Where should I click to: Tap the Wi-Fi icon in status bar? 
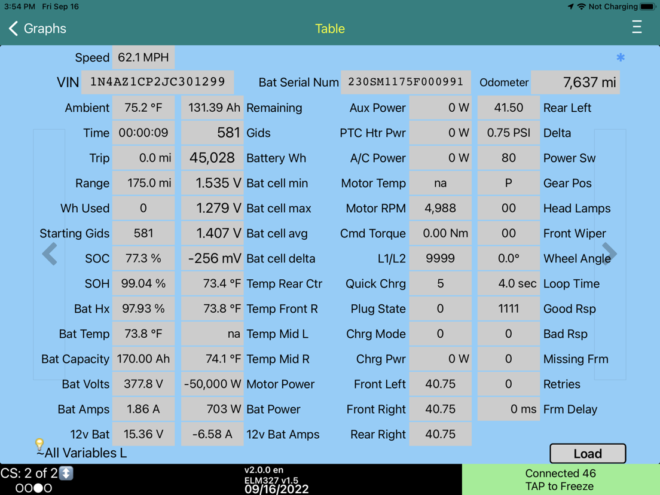(x=581, y=7)
